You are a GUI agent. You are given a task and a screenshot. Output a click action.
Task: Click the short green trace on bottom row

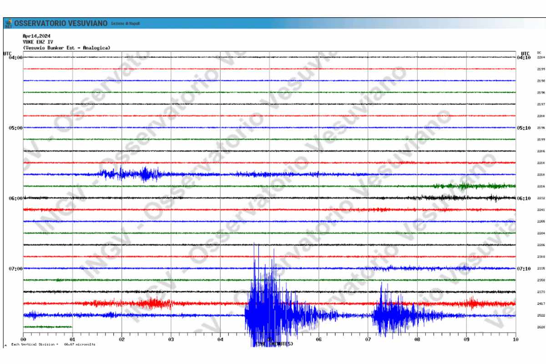48,327
